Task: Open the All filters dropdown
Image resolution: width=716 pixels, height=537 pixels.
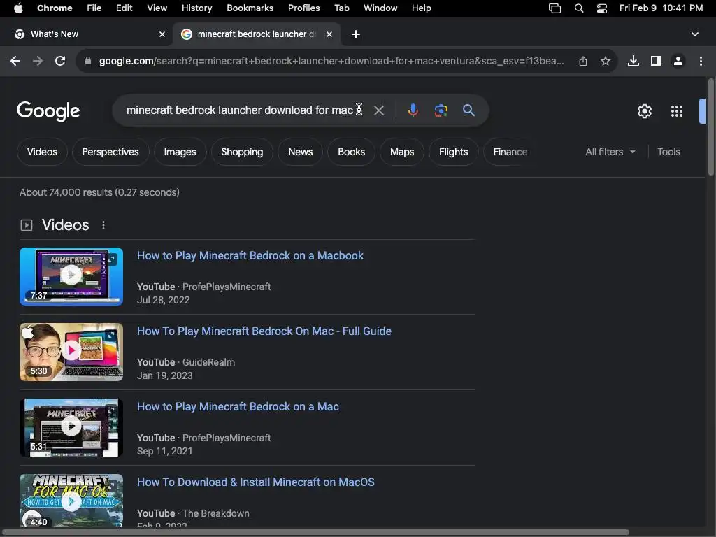Action: coord(610,152)
